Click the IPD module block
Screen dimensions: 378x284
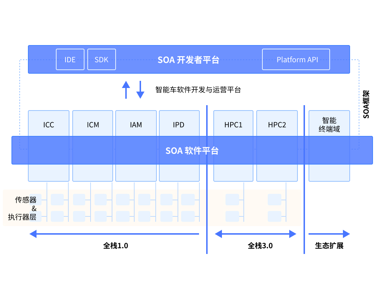[179, 146]
